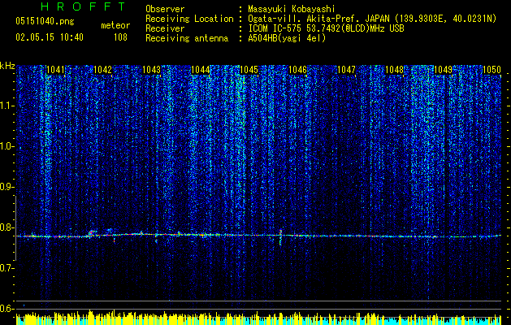Screen dimensions: 511x325
Task: Click the 0.8 kHz axis label
Action: coord(6,227)
